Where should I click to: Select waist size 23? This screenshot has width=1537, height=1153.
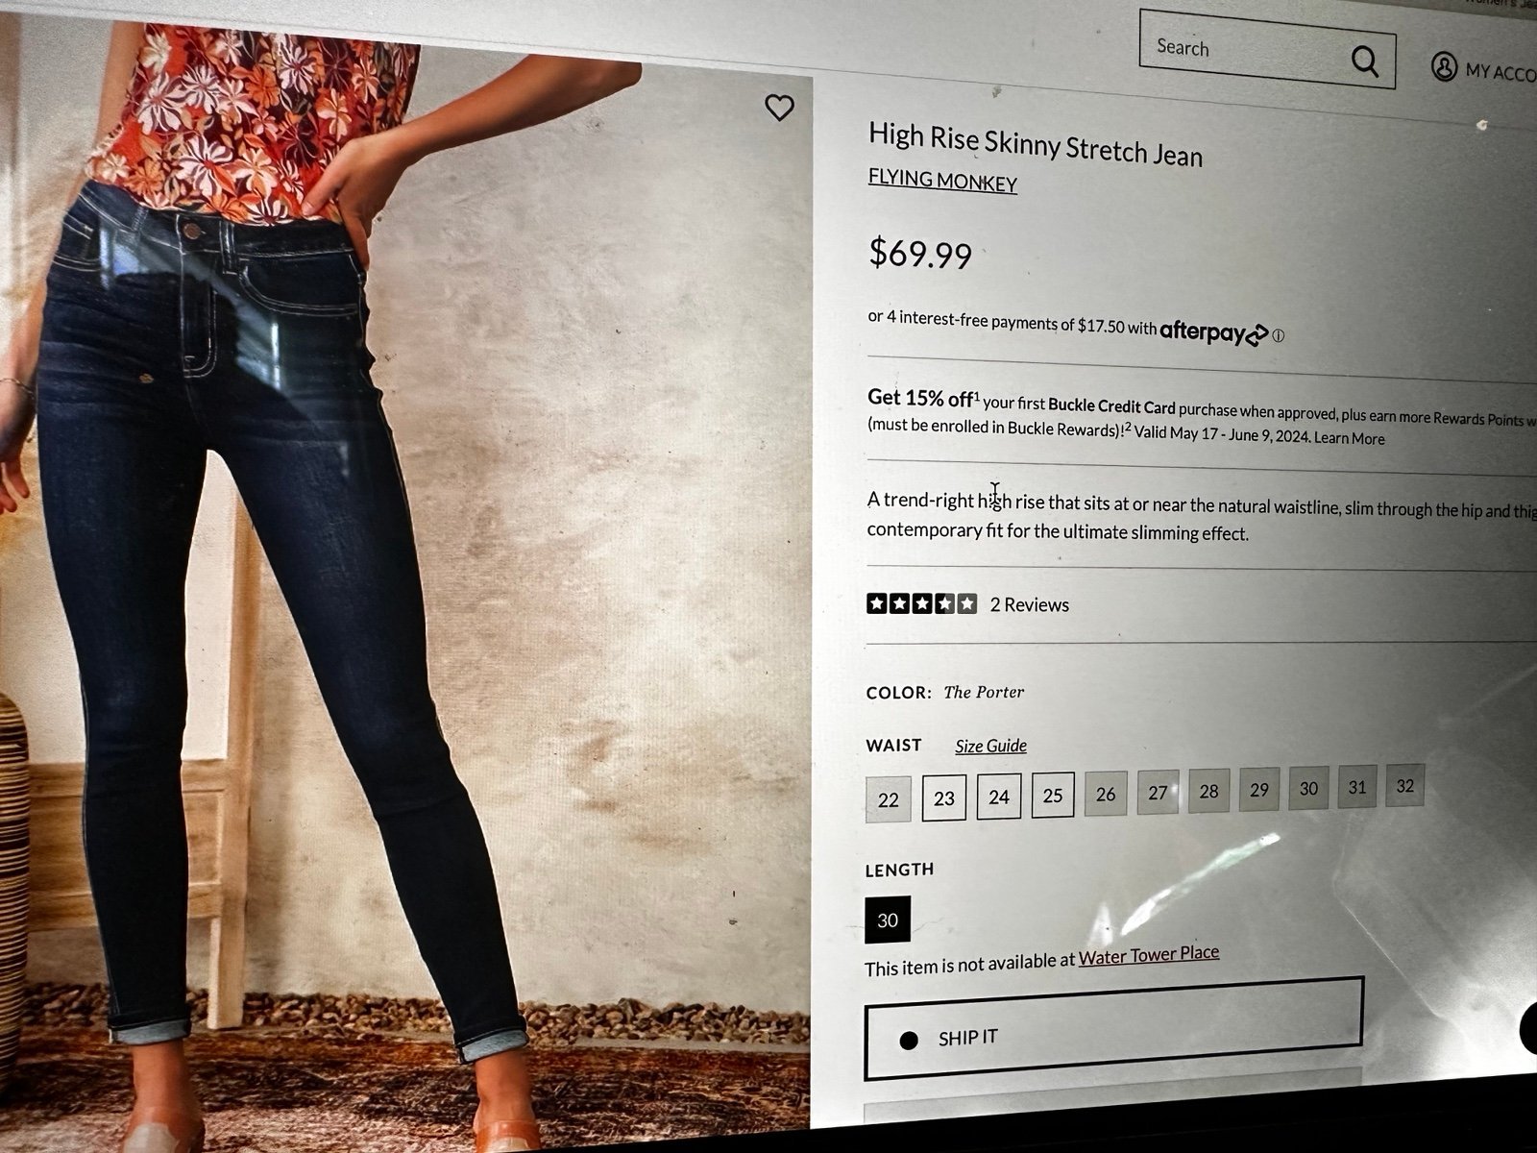point(944,798)
